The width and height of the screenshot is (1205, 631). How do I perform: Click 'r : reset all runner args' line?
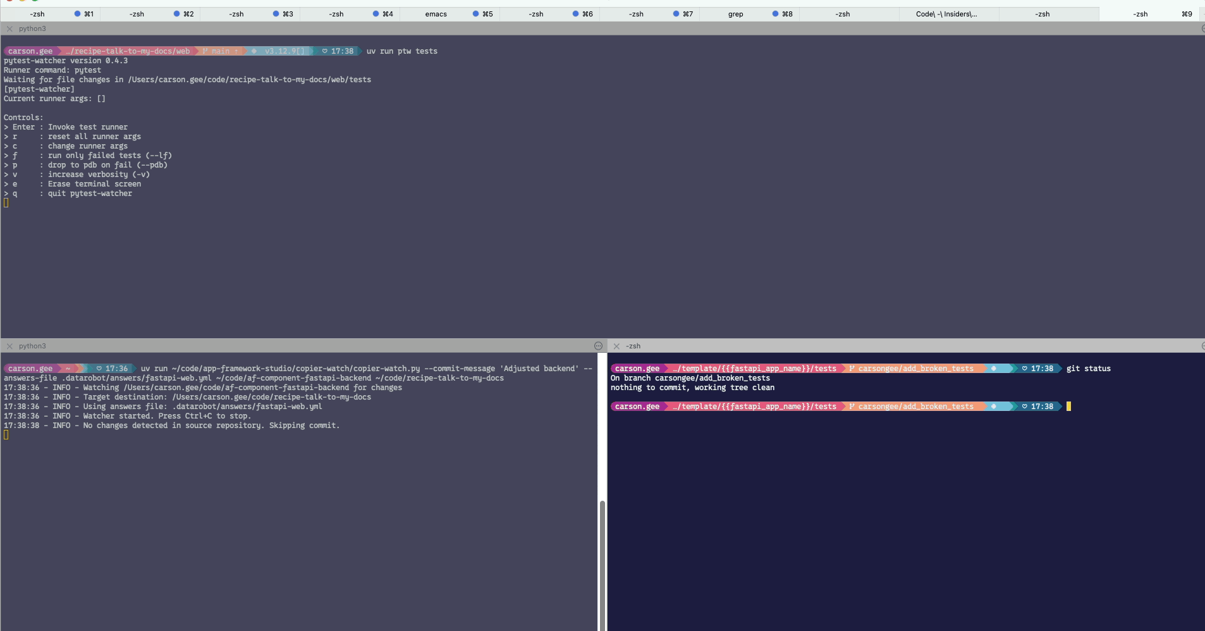coord(72,137)
